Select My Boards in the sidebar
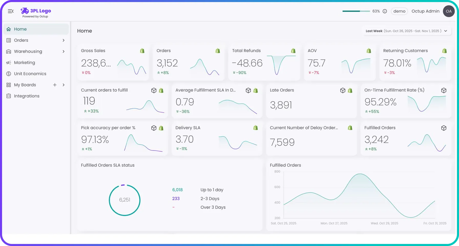The height and width of the screenshot is (246, 459). (x=25, y=85)
